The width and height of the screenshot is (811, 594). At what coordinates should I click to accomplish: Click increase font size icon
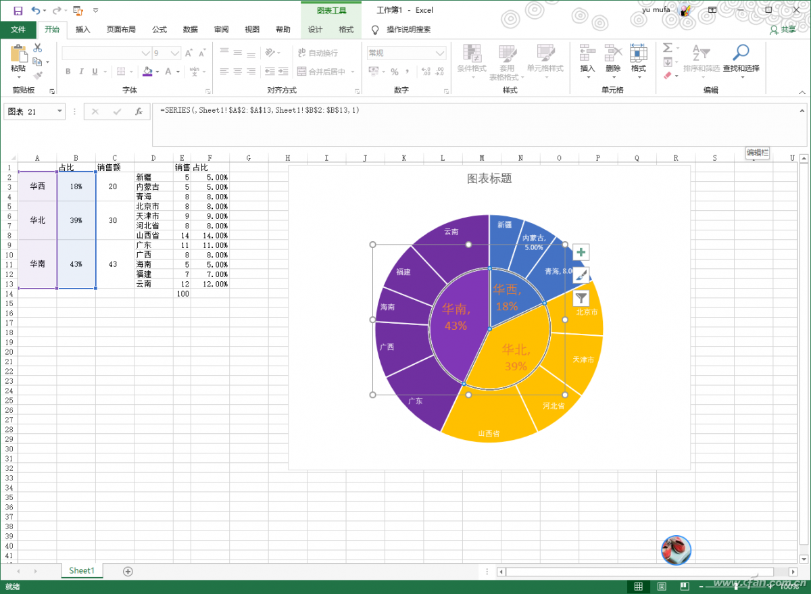[189, 53]
